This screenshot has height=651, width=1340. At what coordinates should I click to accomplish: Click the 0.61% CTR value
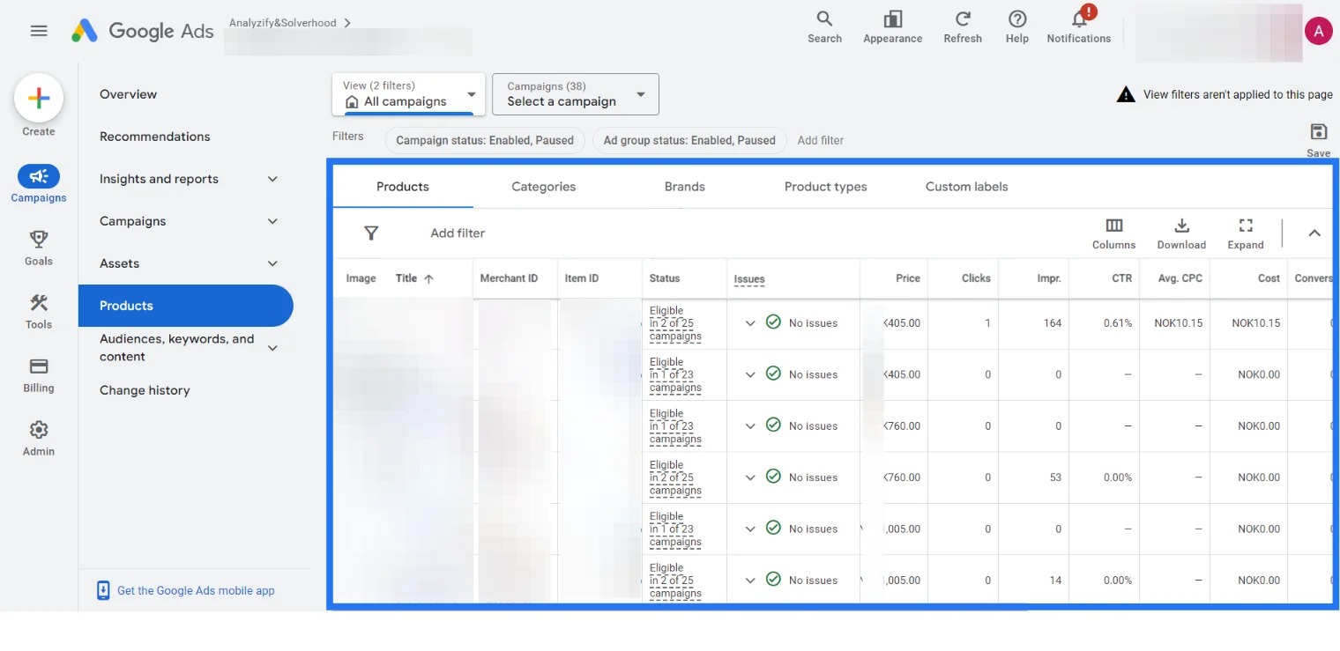click(1118, 323)
